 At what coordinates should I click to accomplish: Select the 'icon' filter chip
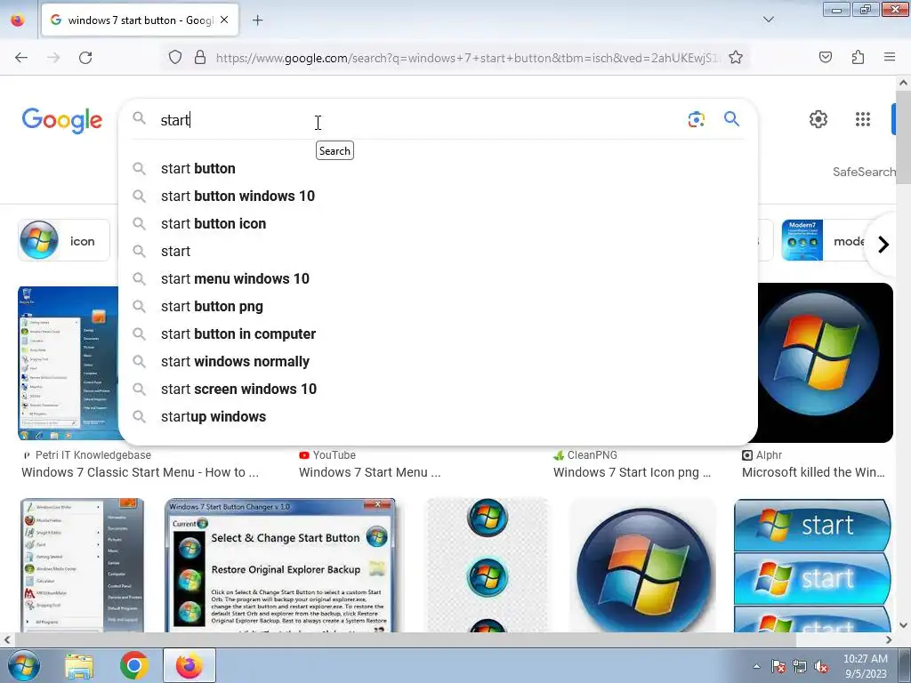[x=64, y=240]
